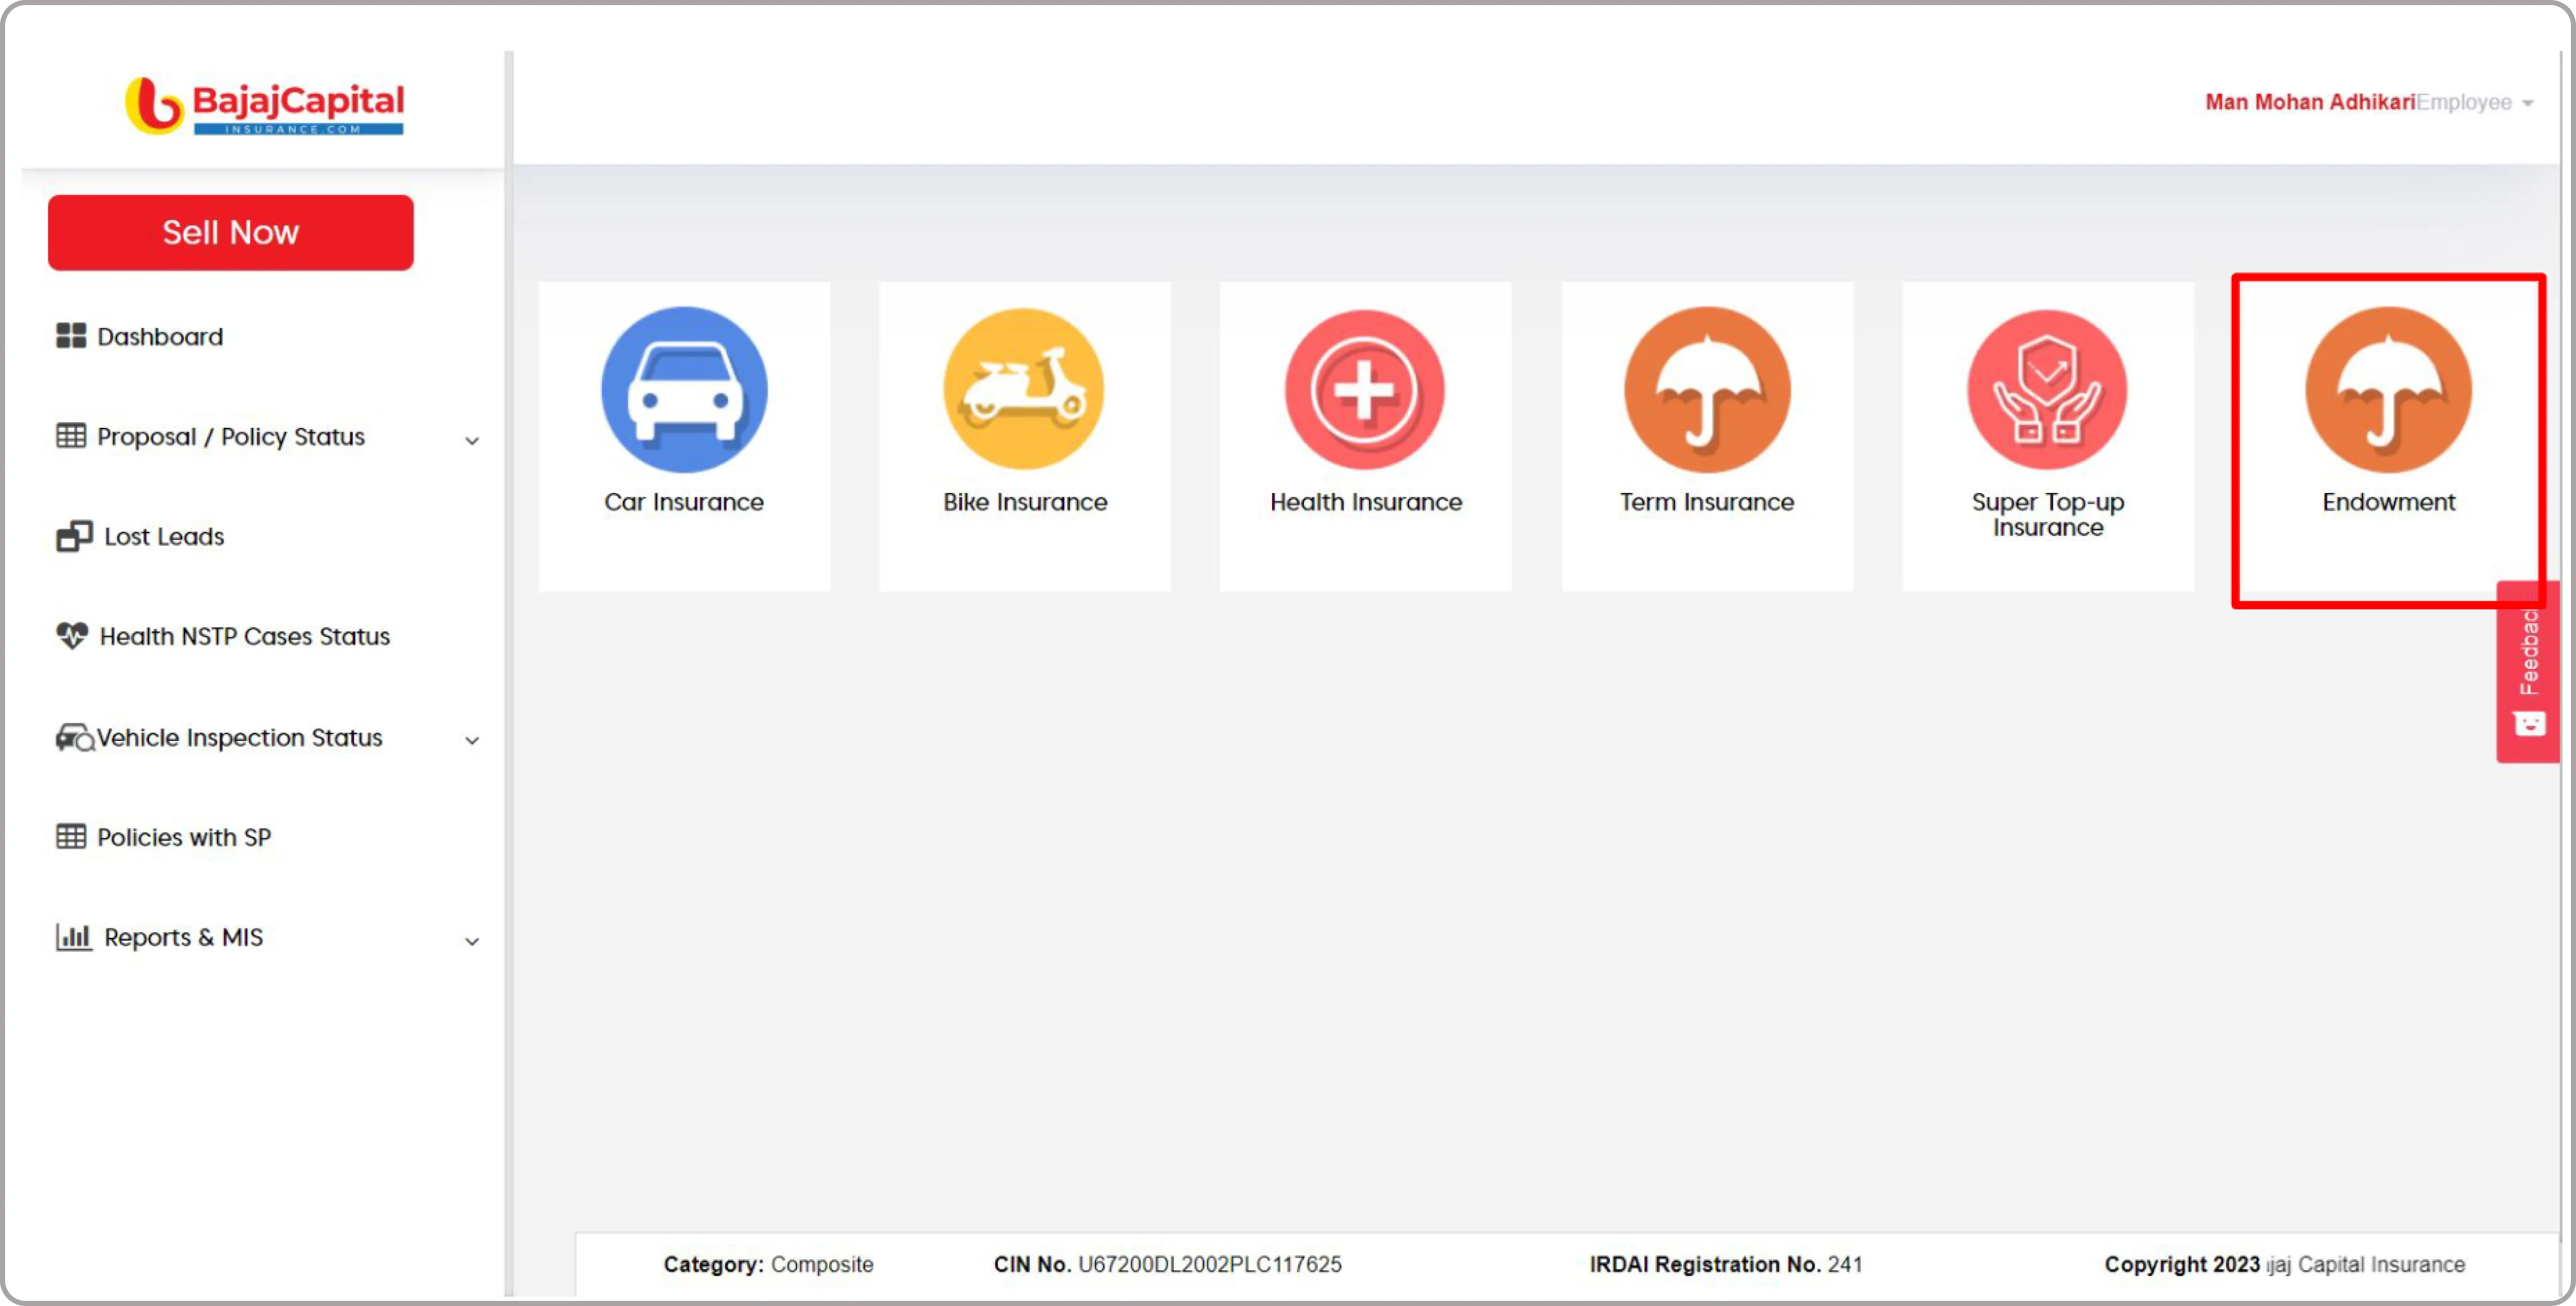
Task: Click the Sell Now button
Action: [231, 232]
